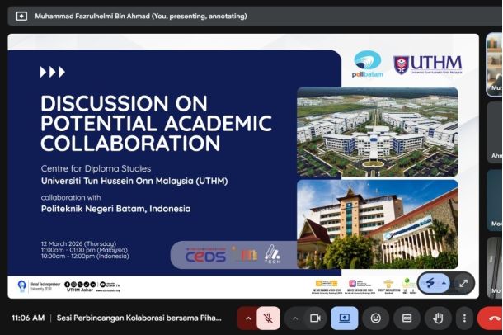Viewport: 503px width, 335px height.
Task: Click the UTHM logo on slide
Action: point(427,64)
